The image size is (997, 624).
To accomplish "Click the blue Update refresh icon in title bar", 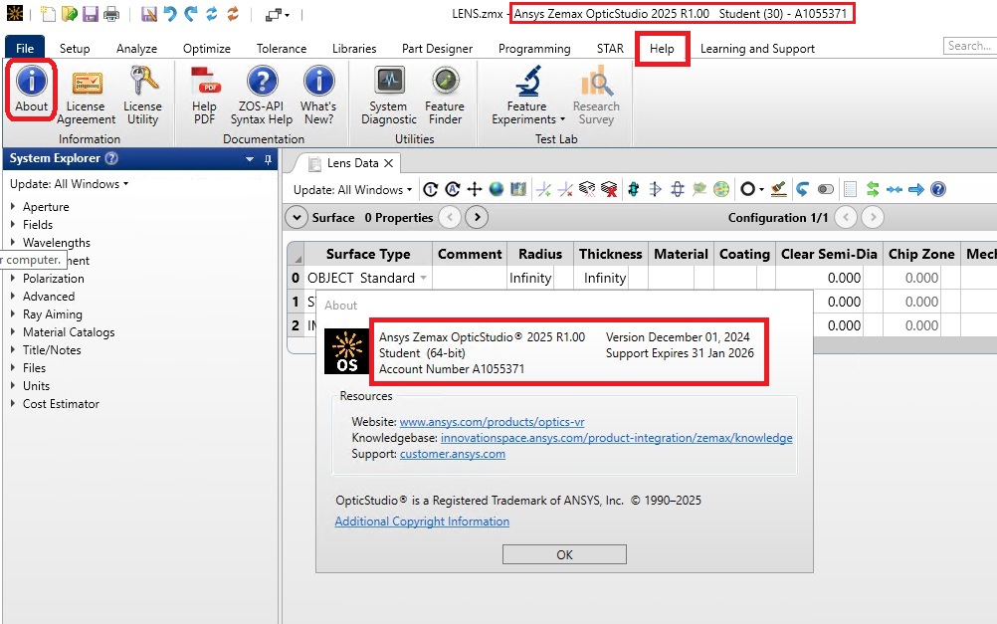I will [212, 13].
